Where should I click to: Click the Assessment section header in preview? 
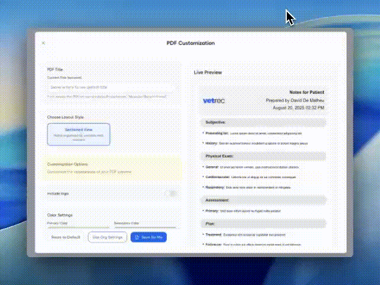coord(263,200)
